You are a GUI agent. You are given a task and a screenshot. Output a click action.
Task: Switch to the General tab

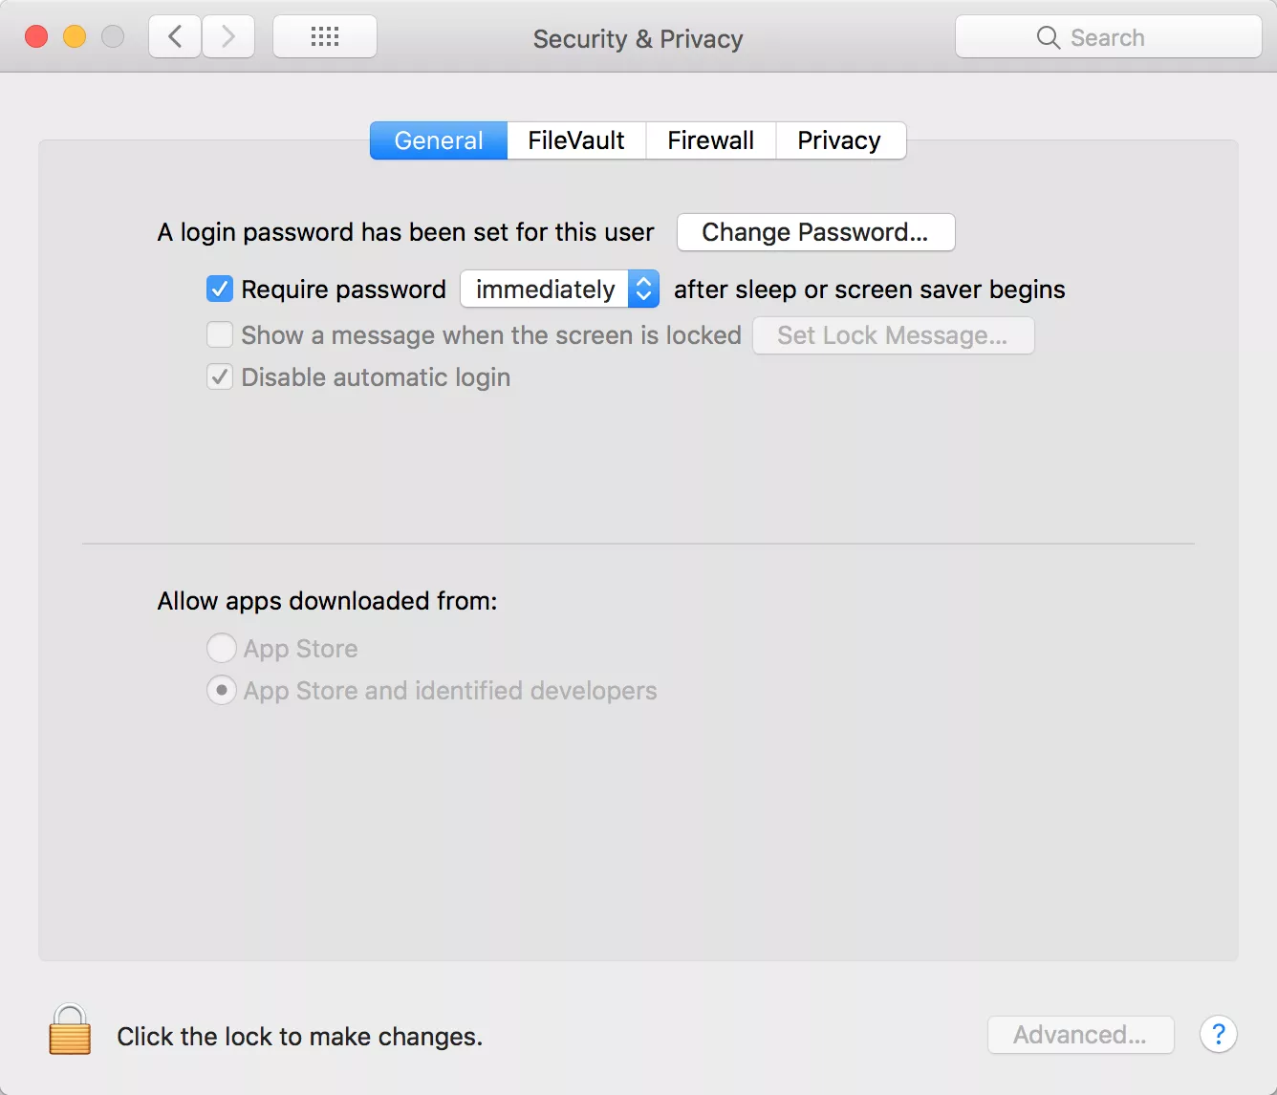tap(439, 140)
